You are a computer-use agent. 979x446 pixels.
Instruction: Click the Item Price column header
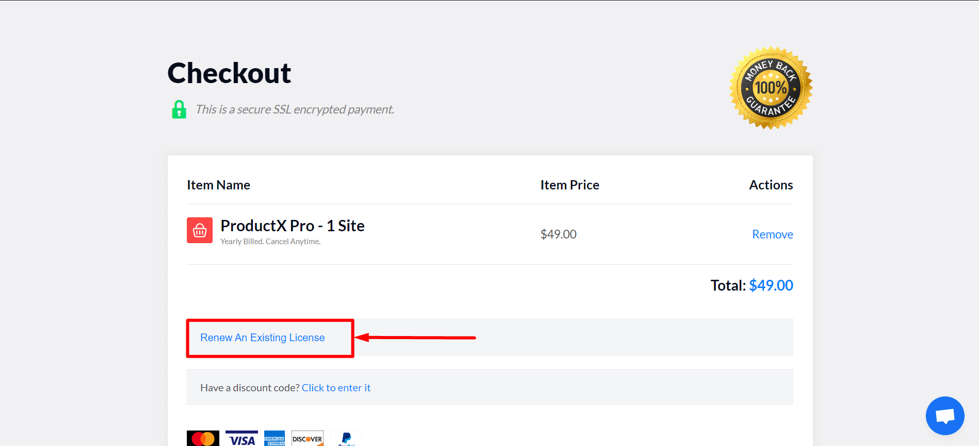pyautogui.click(x=570, y=184)
